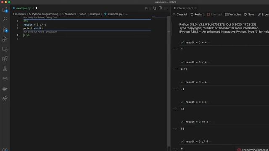
Task: Open the AWS toolkit icon
Action: point(5,78)
